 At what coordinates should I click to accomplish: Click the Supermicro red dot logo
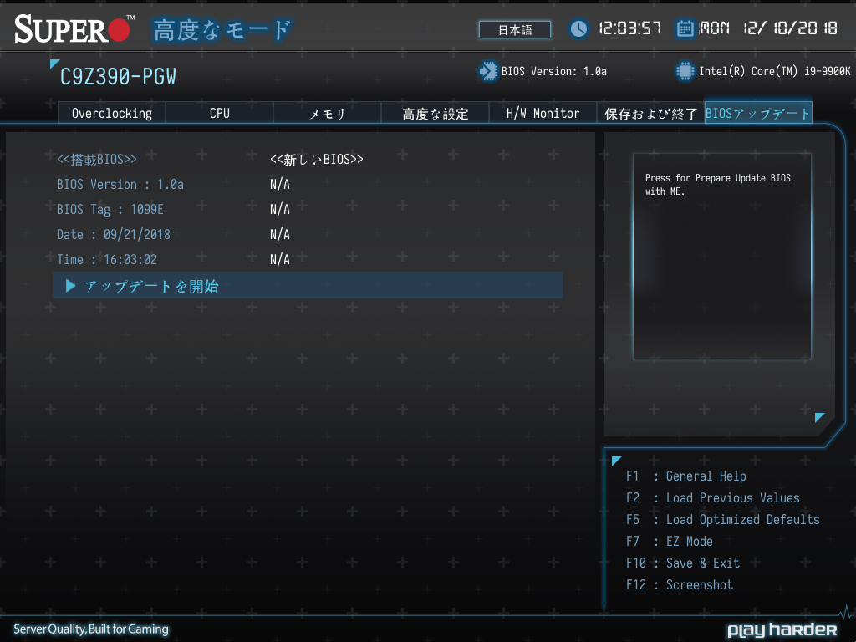click(119, 29)
